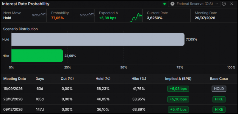The image size is (238, 114).
Task: Click the Expected Δ green sparkline
Action: tap(136, 18)
